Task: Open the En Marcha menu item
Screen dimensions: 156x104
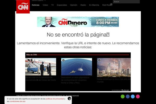Action: [94, 5]
